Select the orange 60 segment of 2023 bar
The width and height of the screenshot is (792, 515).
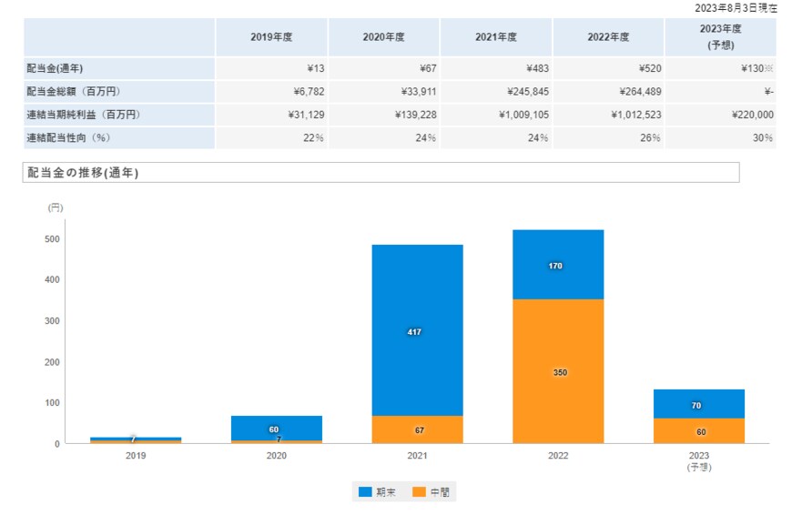(699, 431)
